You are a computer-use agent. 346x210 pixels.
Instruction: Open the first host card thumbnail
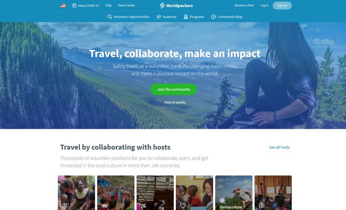[76, 193]
